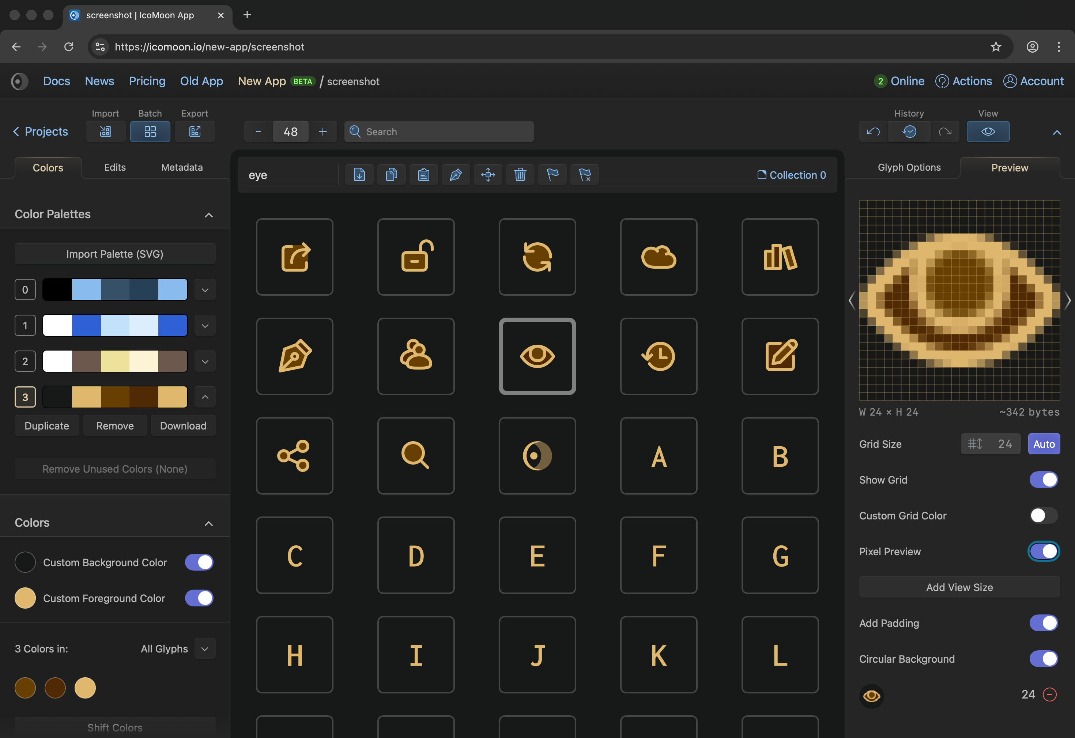Screen dimensions: 1075x738
Task: Click the Export icon in the toolbar
Action: tap(195, 131)
